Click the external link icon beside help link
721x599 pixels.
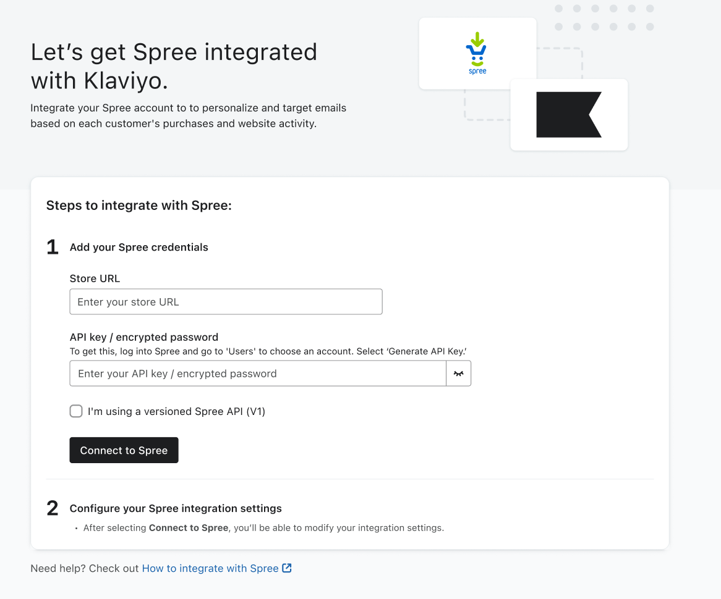pyautogui.click(x=287, y=568)
